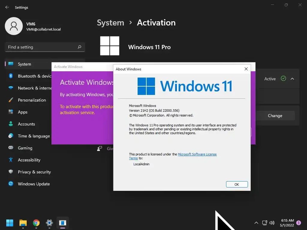
Task: Open Network & internet settings
Action: coord(28,88)
